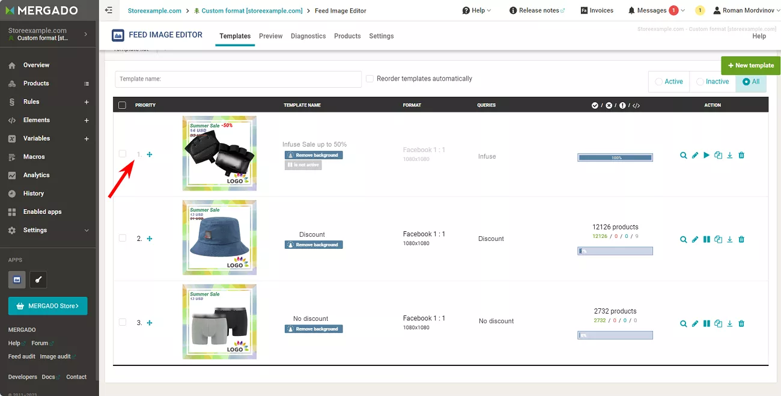Viewport: 781px width, 396px height.
Task: Download the Infuse Sale template
Action: 730,155
